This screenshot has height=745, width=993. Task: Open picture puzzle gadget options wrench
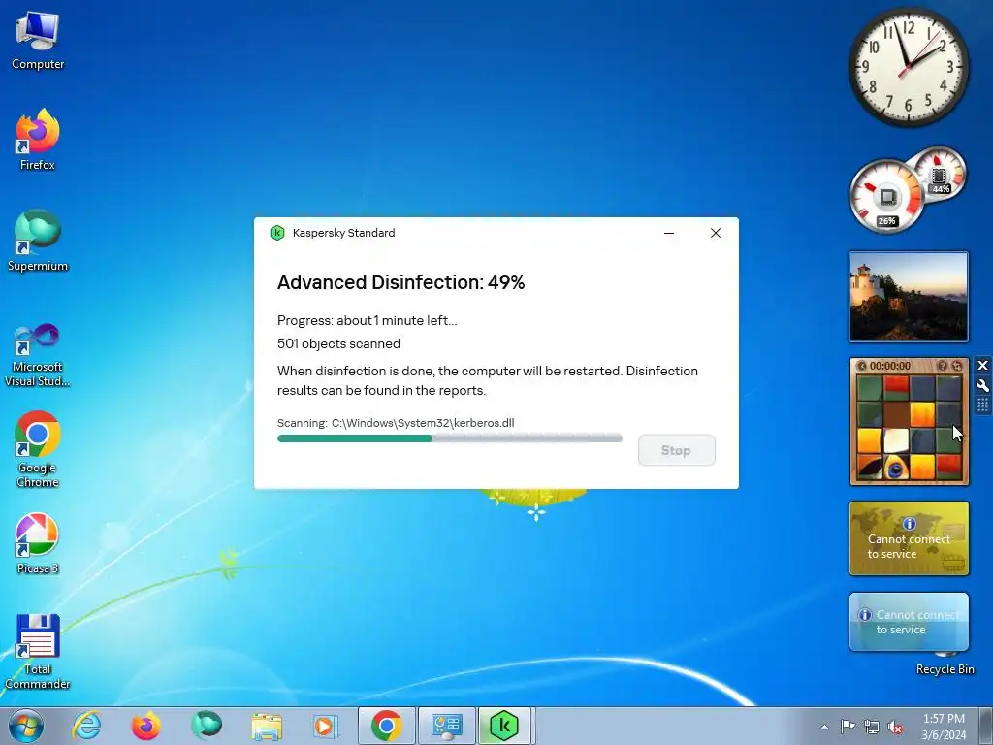coord(982,385)
